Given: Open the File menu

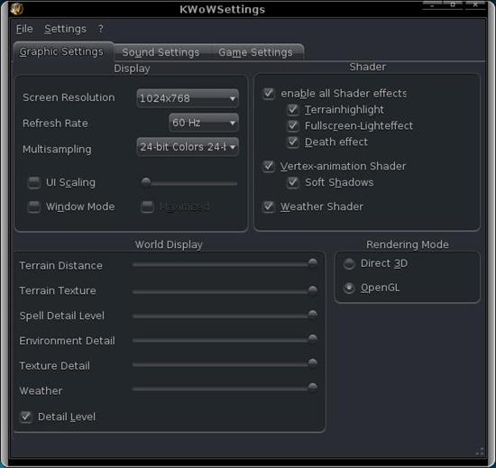Looking at the screenshot, I should 24,29.
